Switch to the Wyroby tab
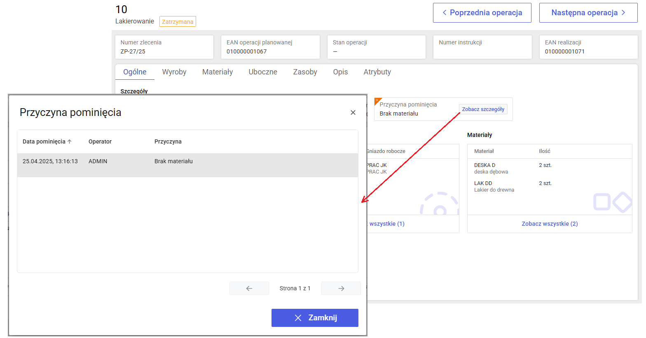The width and height of the screenshot is (646, 338). (x=174, y=72)
